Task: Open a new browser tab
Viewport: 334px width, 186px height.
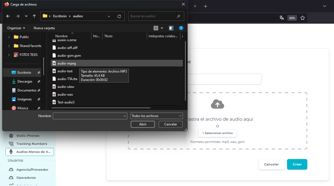Action: (205, 6)
